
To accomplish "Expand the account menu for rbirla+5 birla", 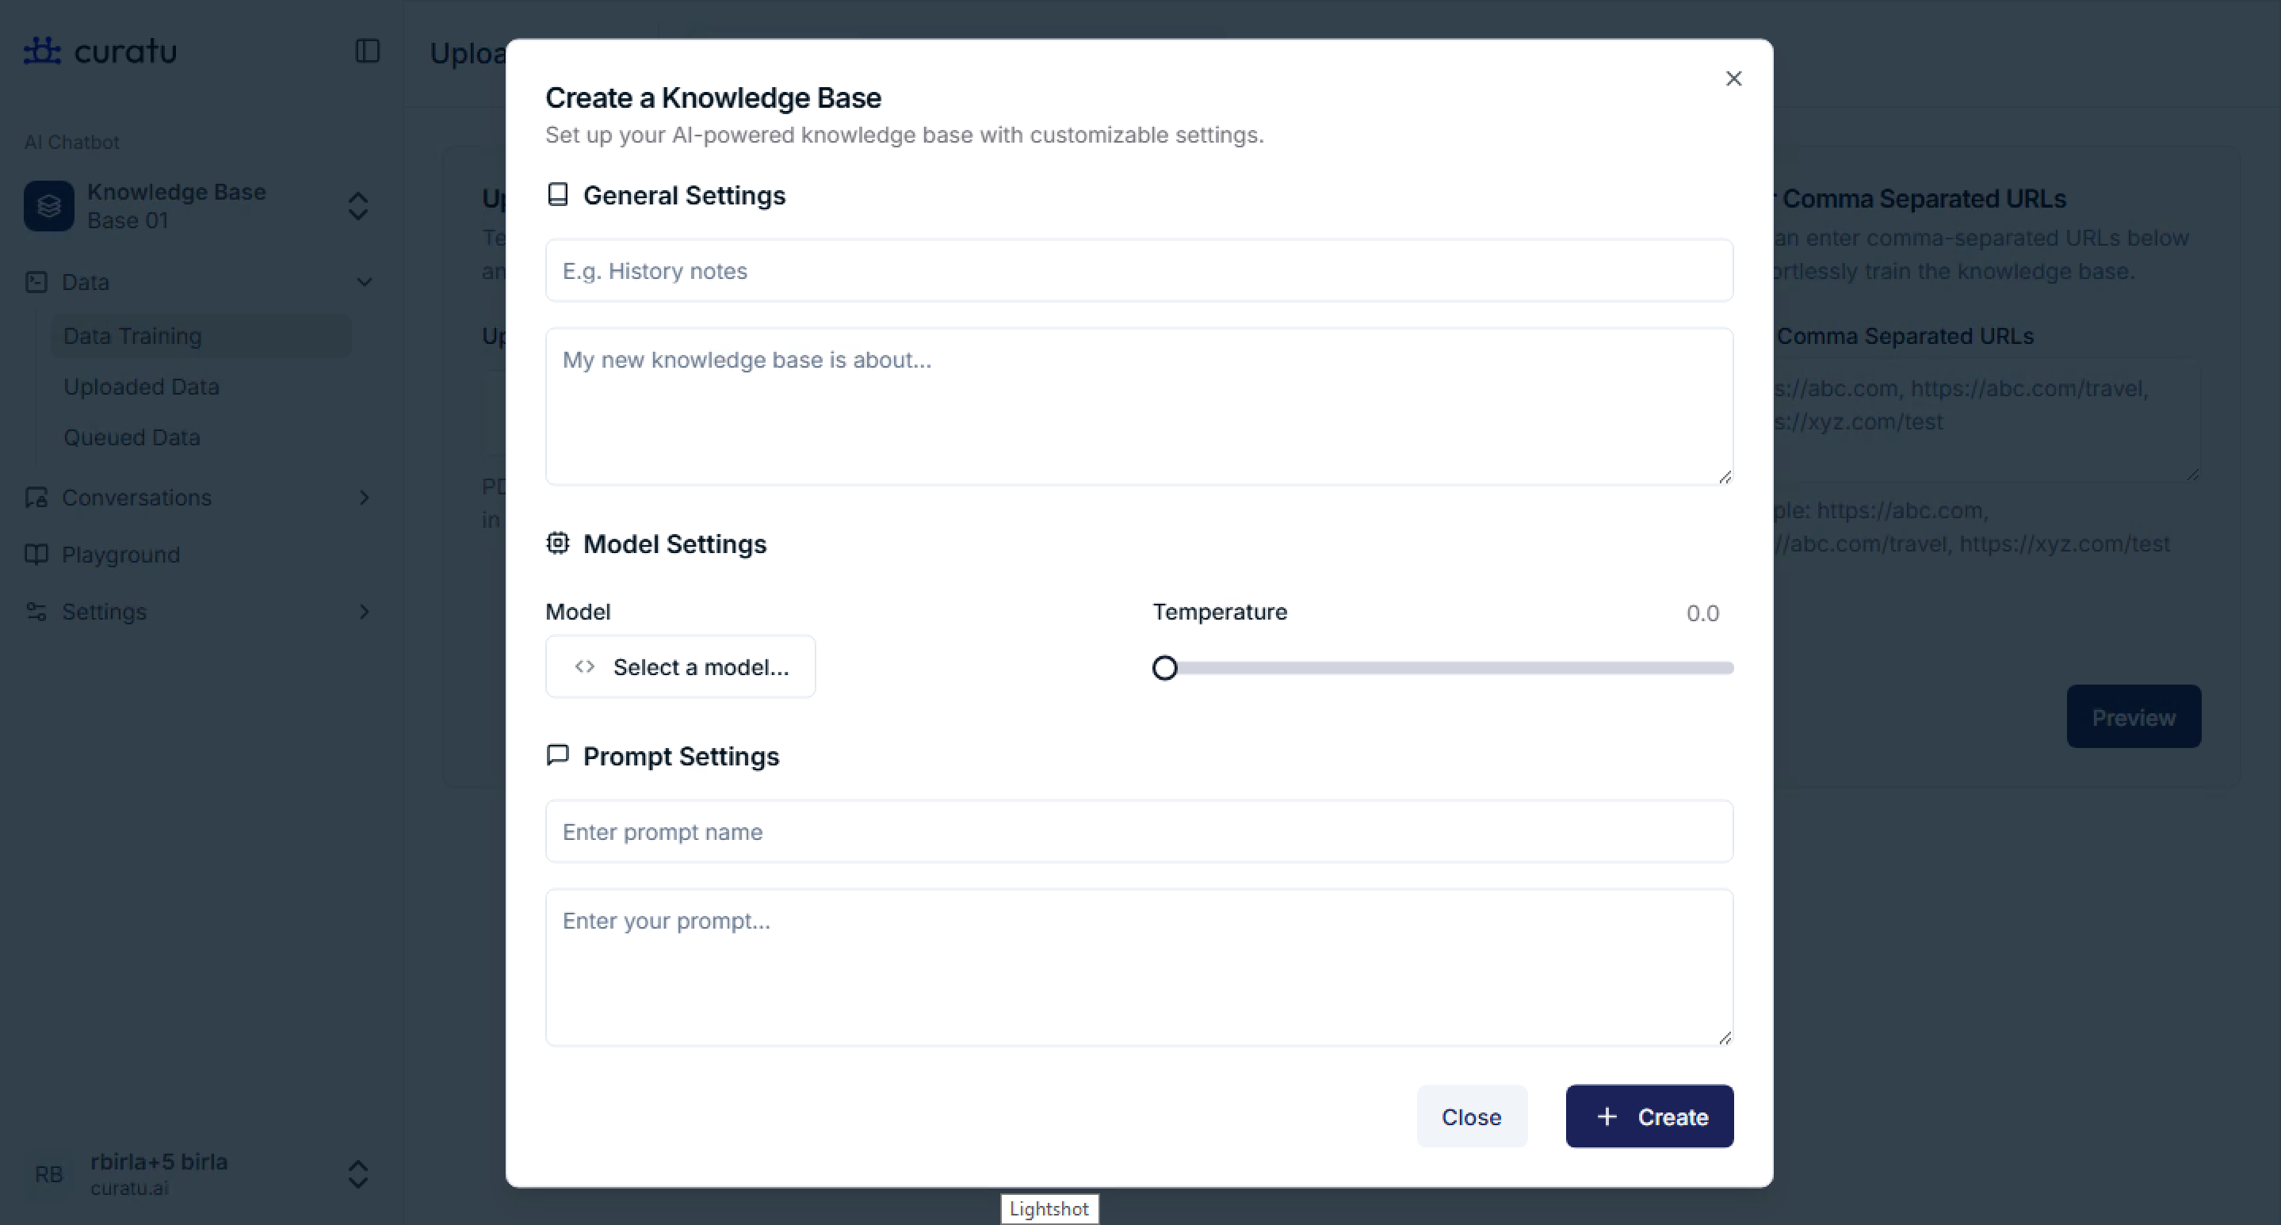I will click(357, 1174).
